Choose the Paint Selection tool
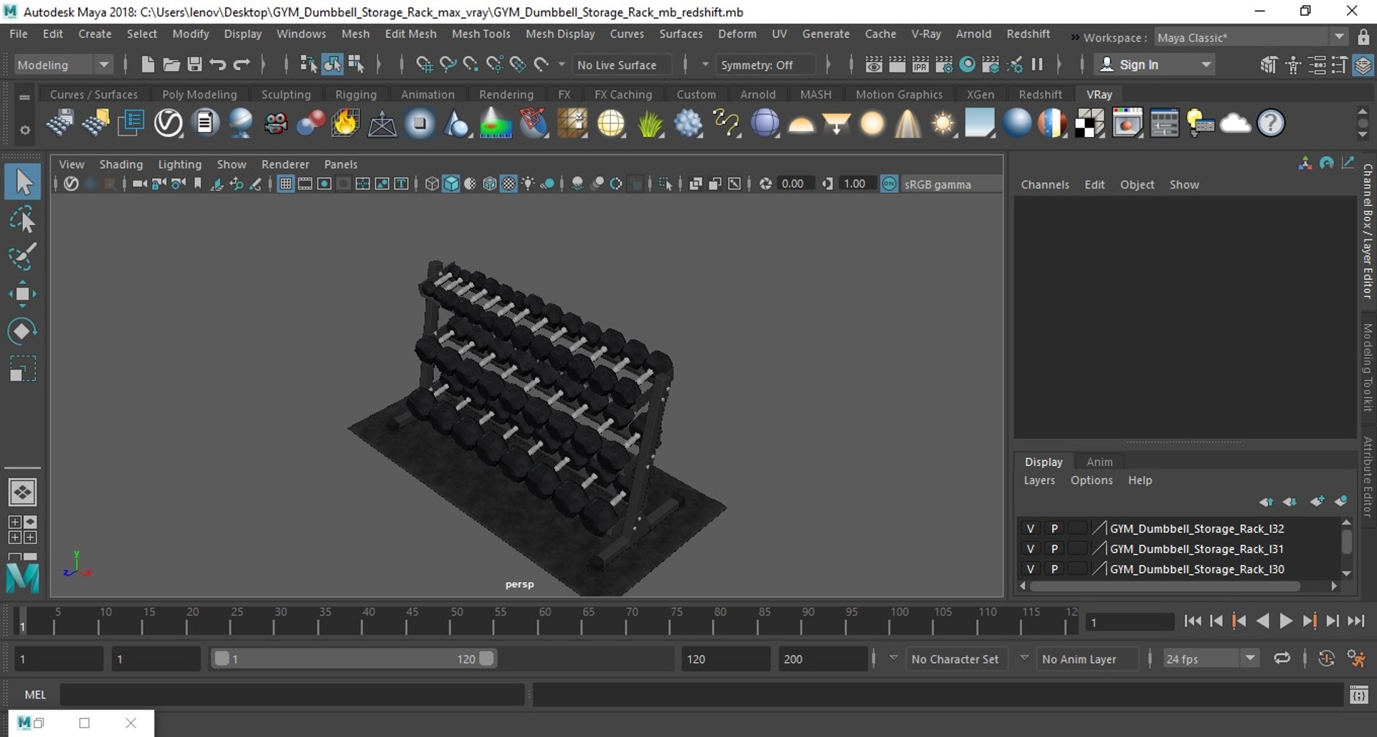Image resolution: width=1377 pixels, height=737 pixels. point(23,257)
